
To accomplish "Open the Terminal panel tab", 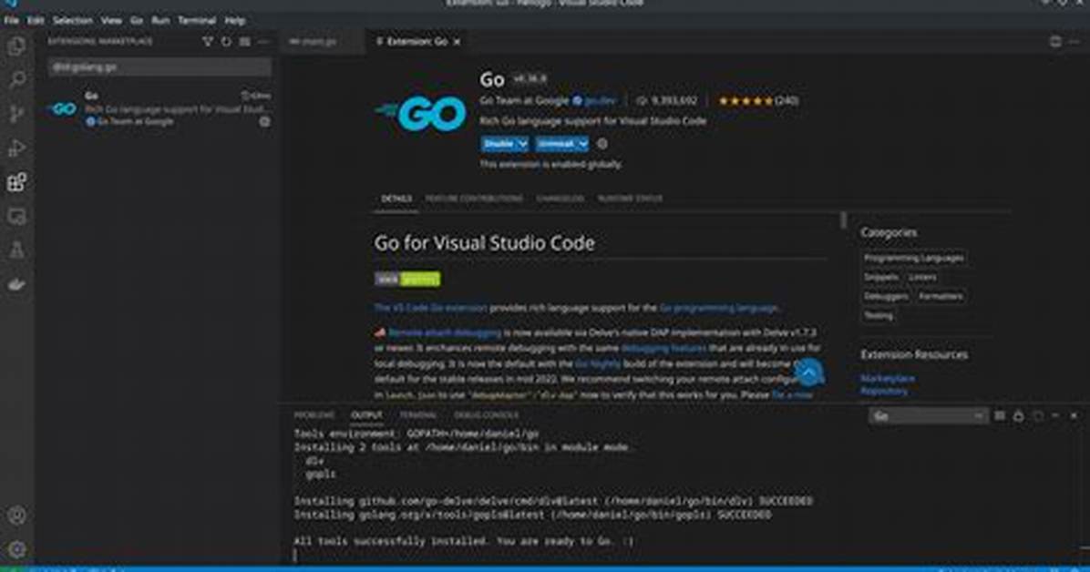I will click(417, 415).
